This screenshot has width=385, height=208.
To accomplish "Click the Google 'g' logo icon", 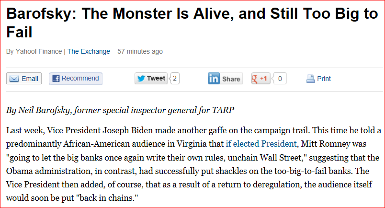I will tap(255, 79).
